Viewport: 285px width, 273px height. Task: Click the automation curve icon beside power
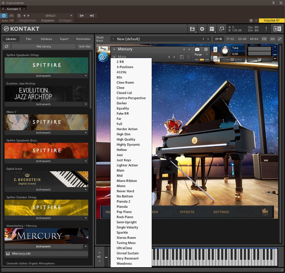[x=11, y=16]
